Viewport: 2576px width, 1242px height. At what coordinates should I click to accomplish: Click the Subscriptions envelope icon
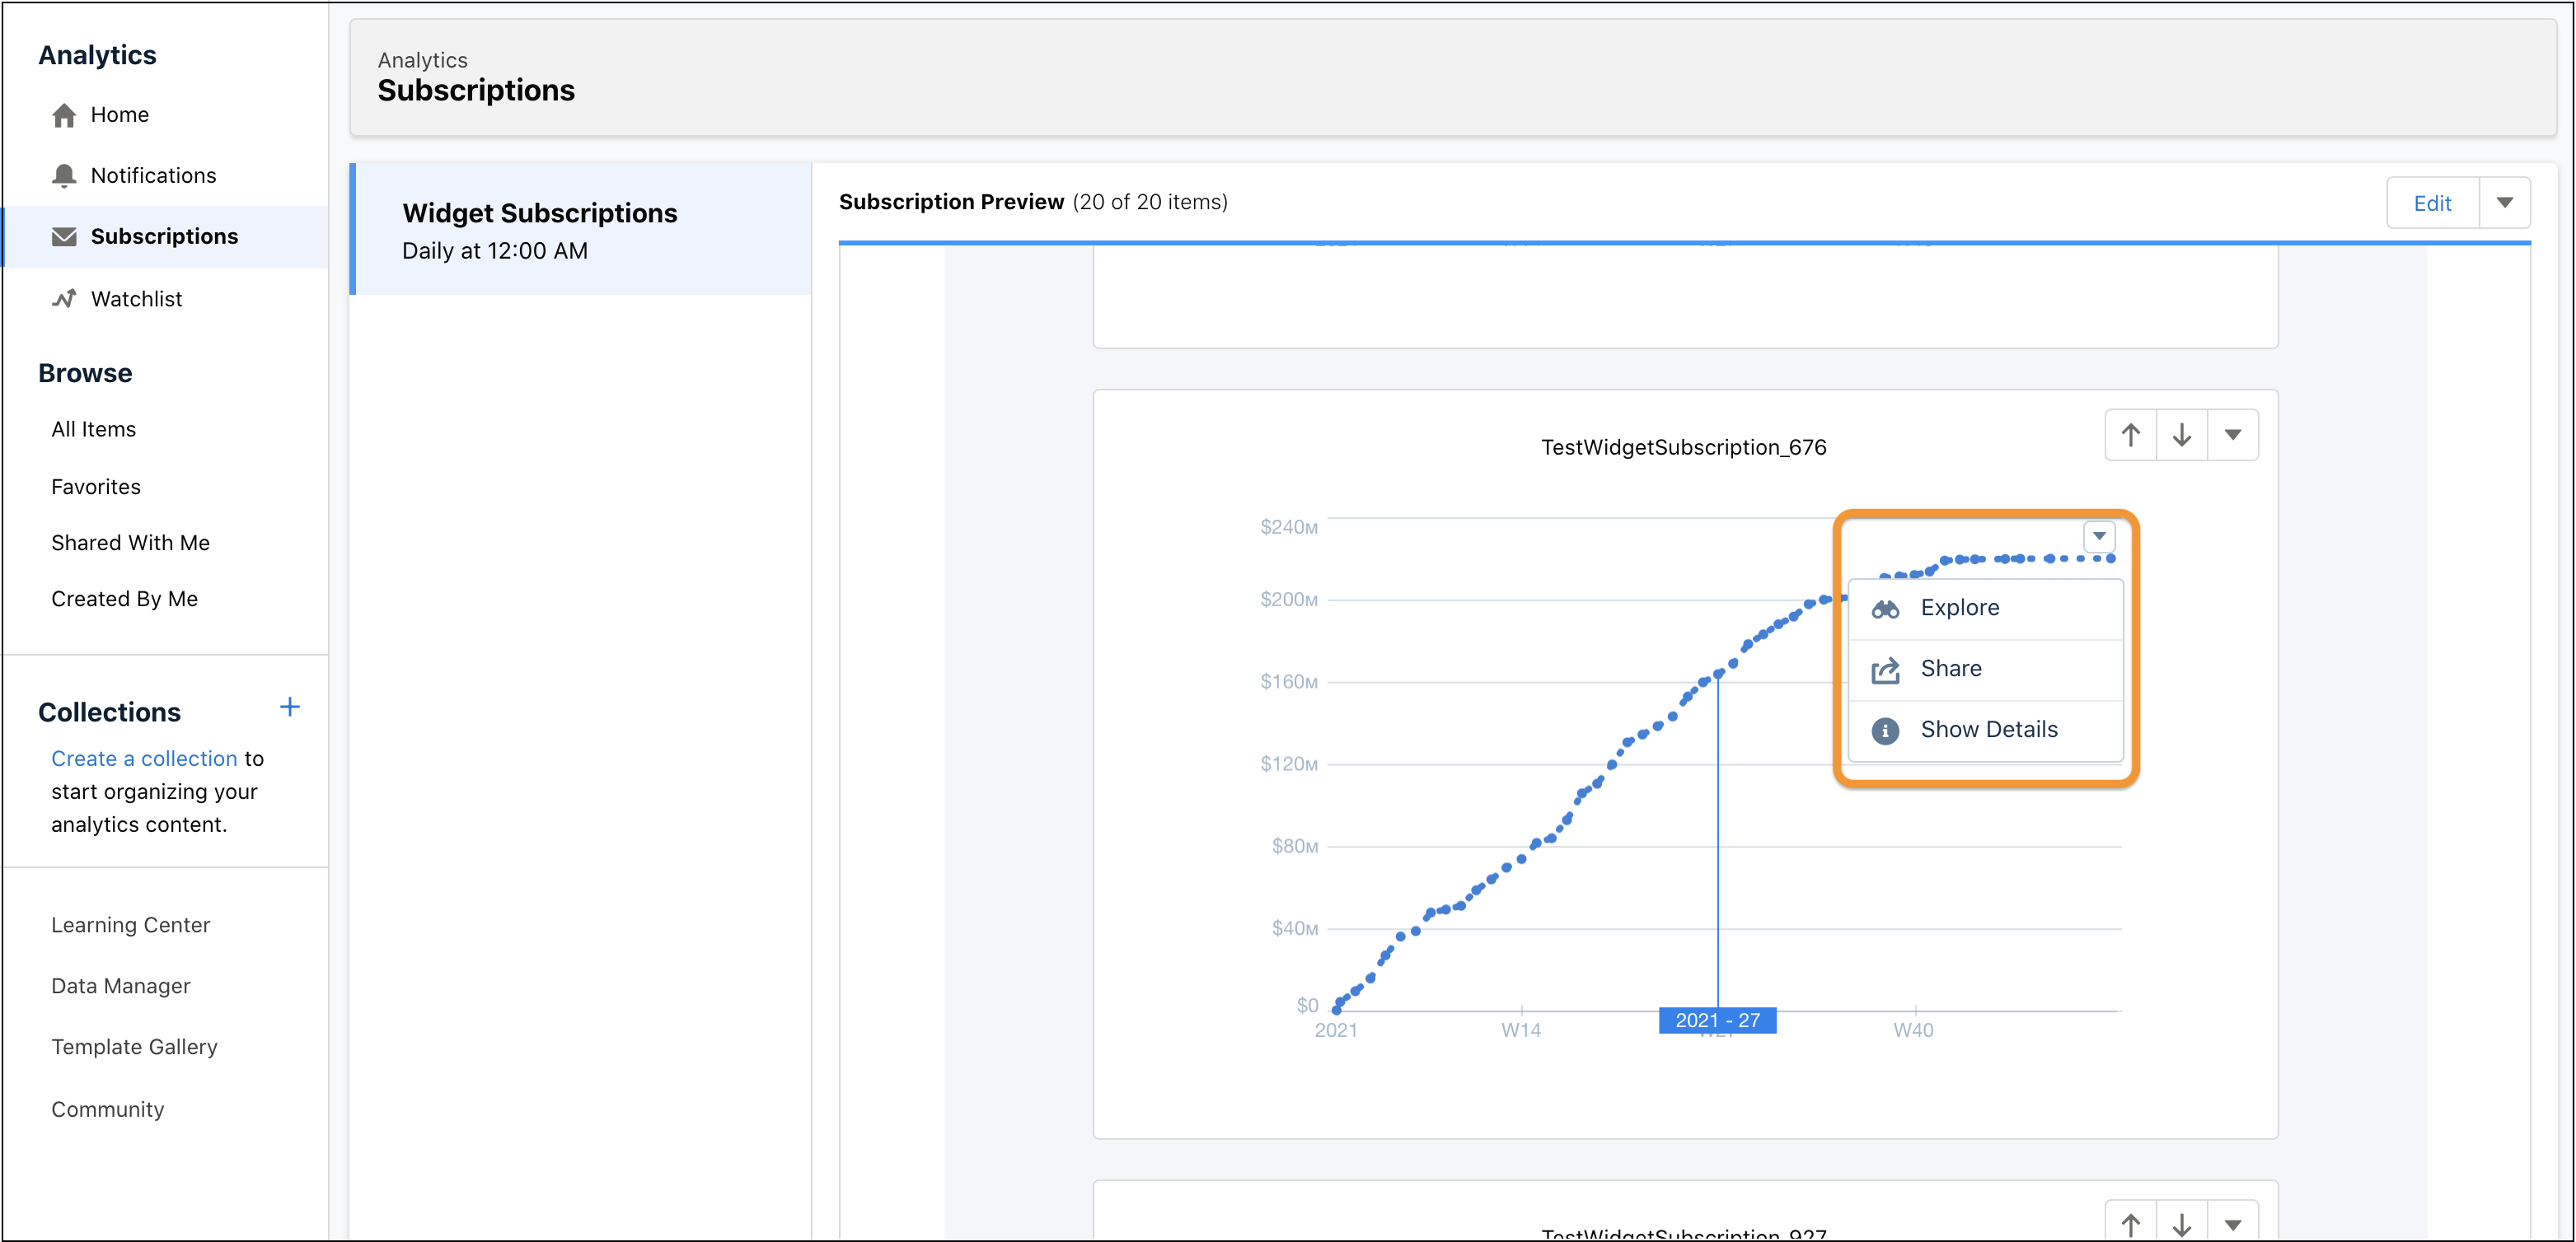pos(64,237)
